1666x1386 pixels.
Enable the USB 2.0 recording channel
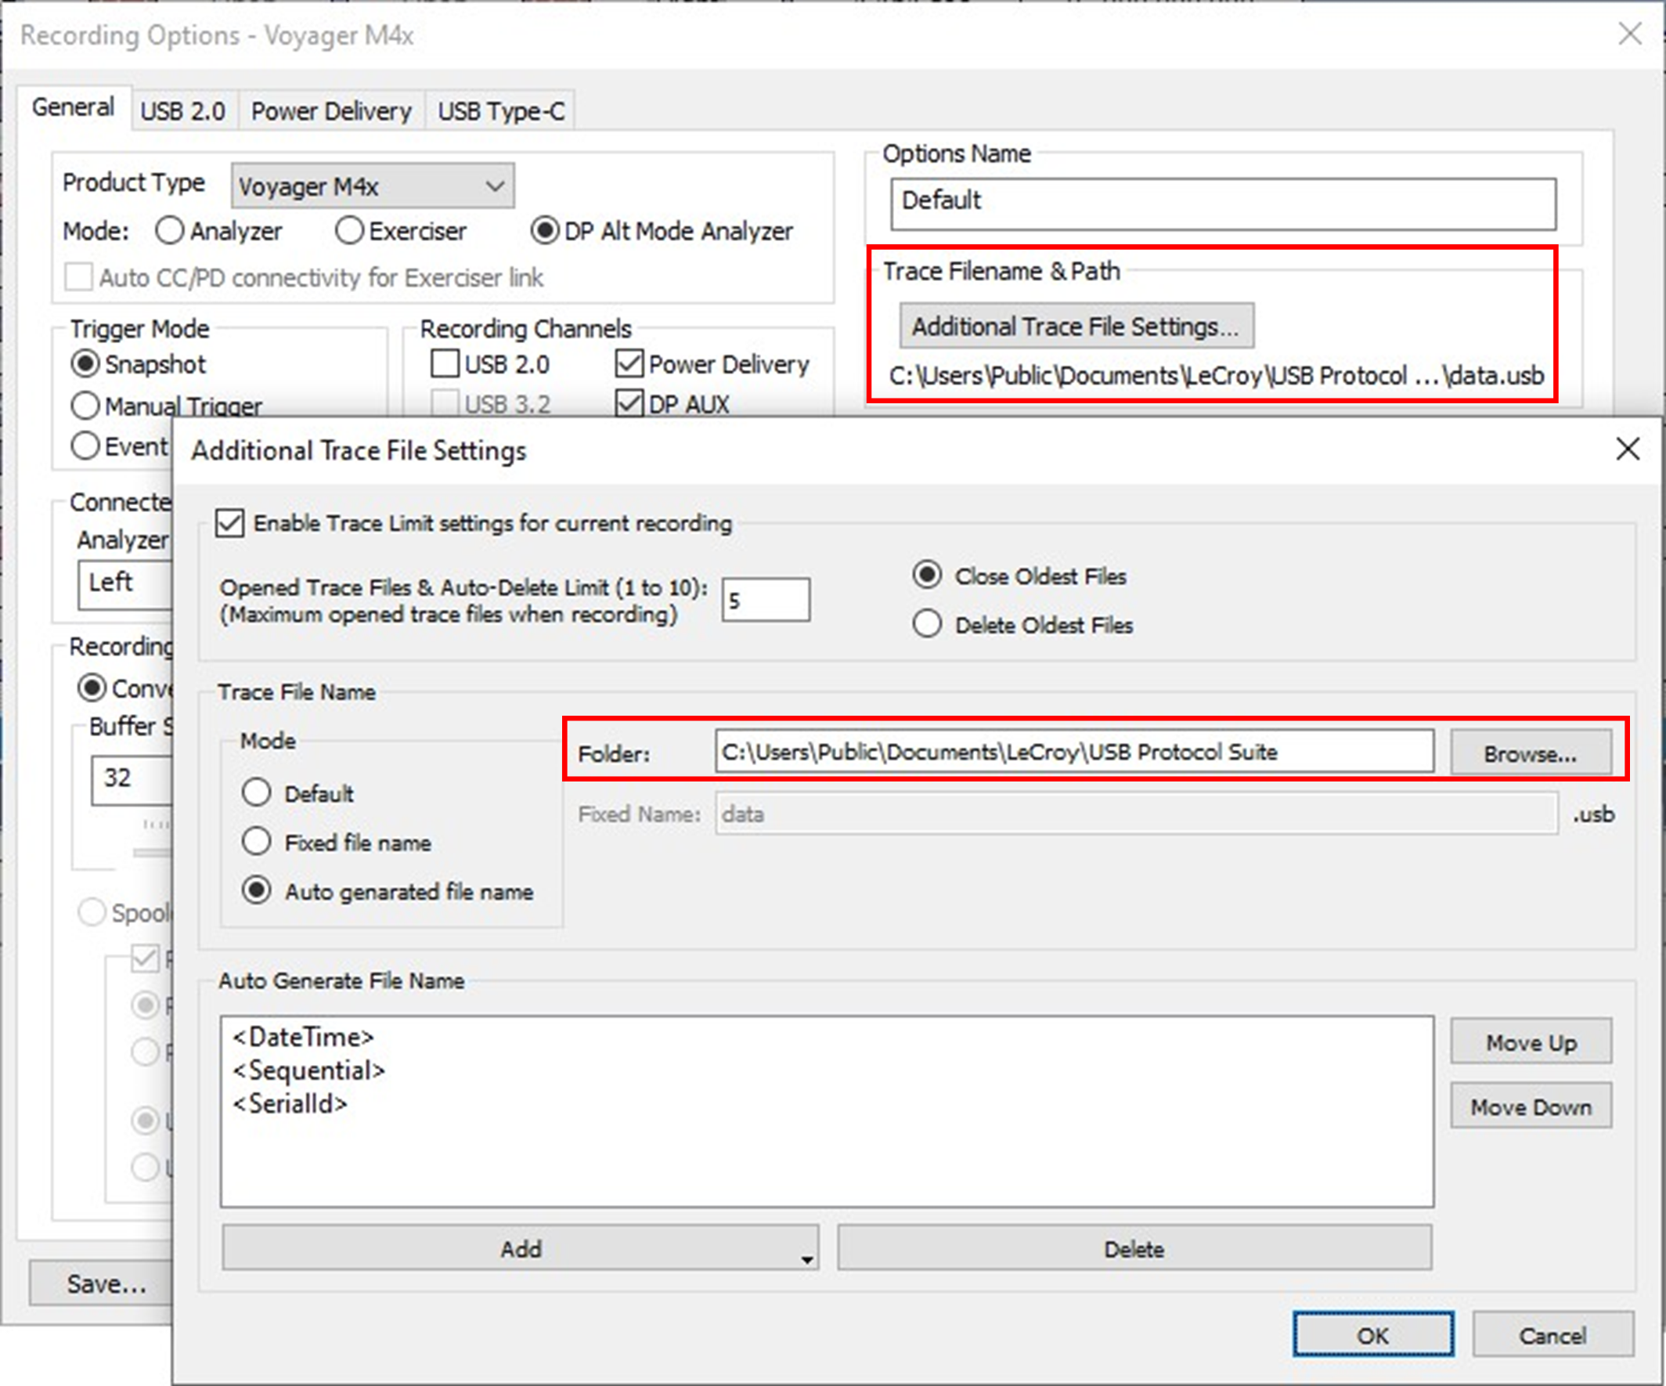(x=444, y=364)
